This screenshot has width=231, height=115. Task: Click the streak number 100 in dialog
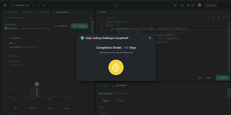126,48
